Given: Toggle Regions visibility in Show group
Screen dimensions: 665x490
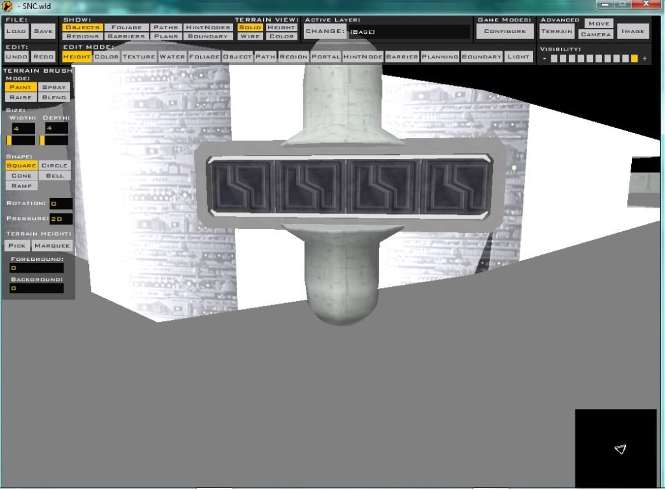Looking at the screenshot, I should 82,36.
